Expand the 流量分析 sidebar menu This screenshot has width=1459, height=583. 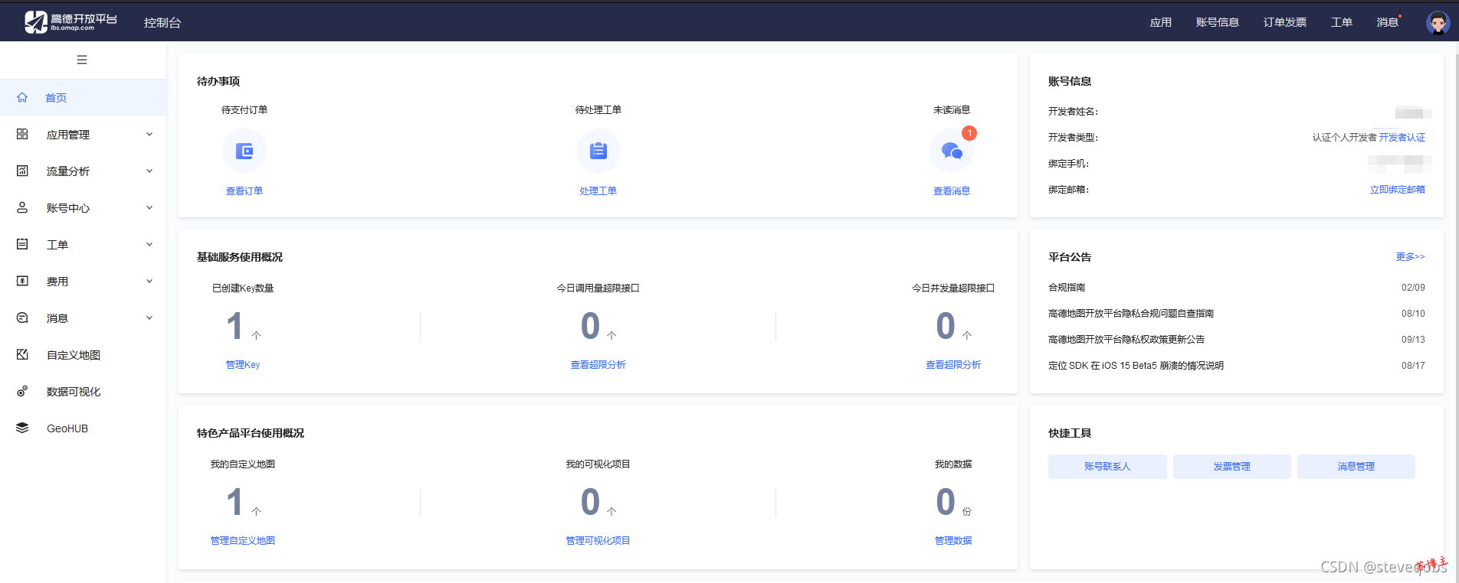(83, 171)
